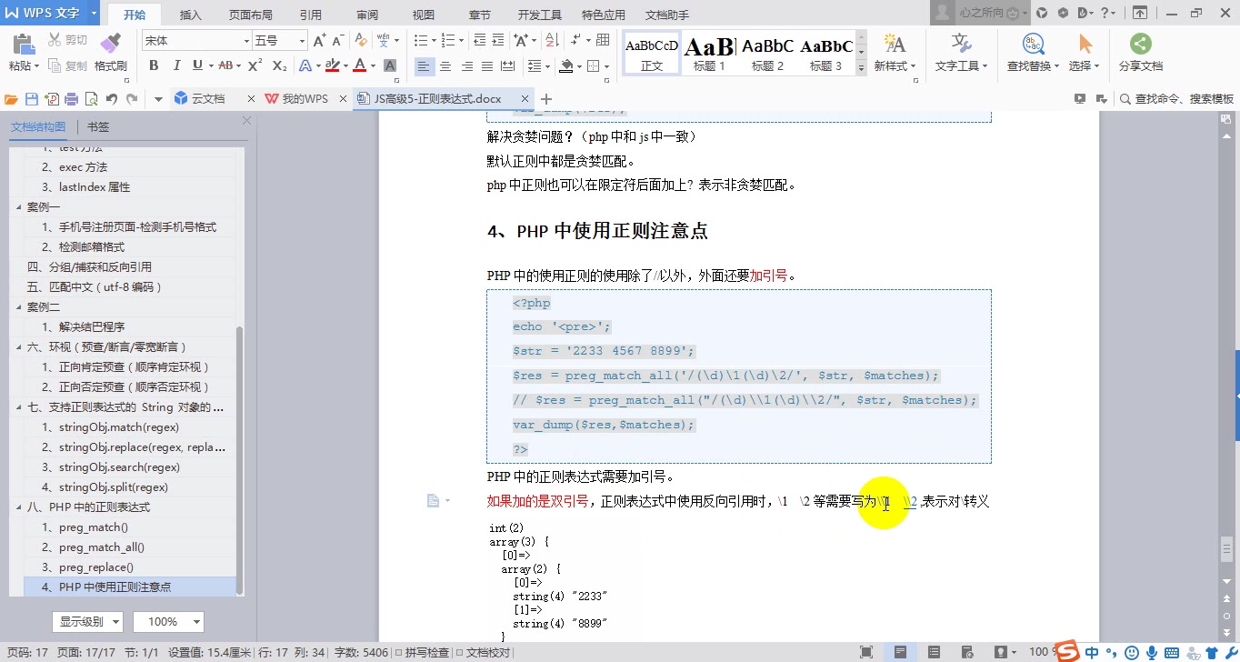This screenshot has height=662, width=1240.
Task: Switch to full-screen view in status bar
Action: pyautogui.click(x=866, y=652)
